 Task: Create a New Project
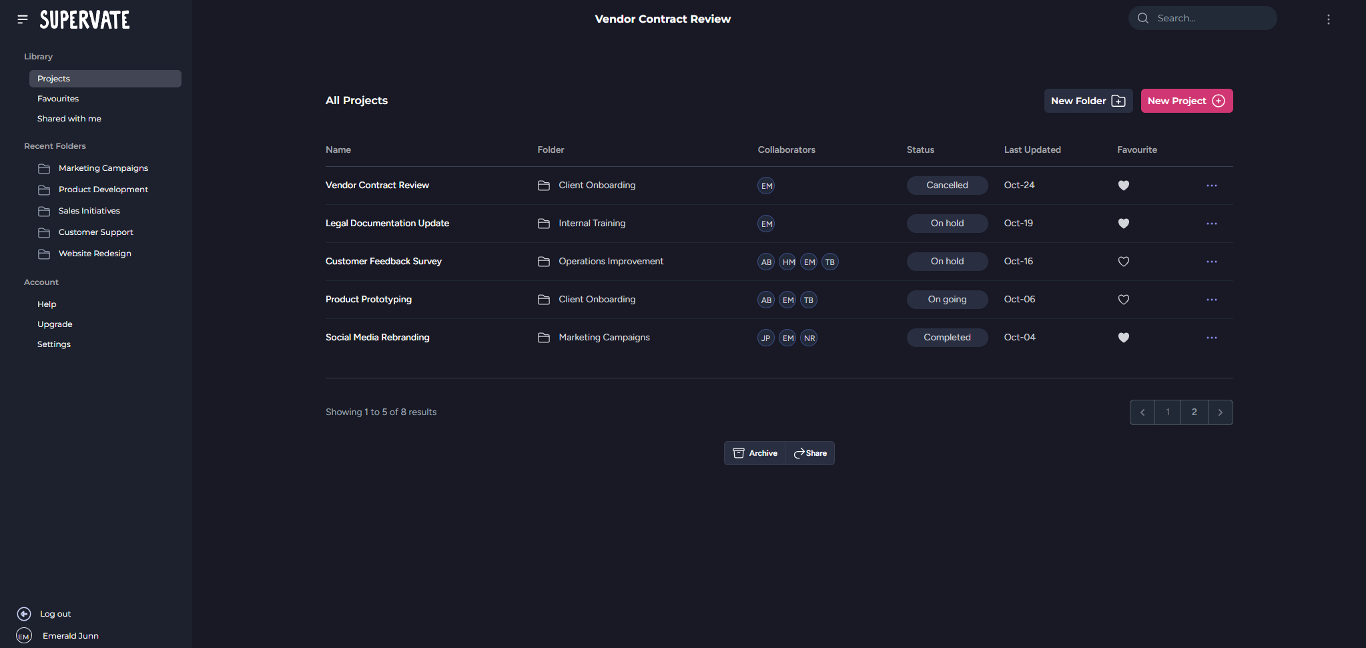tap(1186, 101)
